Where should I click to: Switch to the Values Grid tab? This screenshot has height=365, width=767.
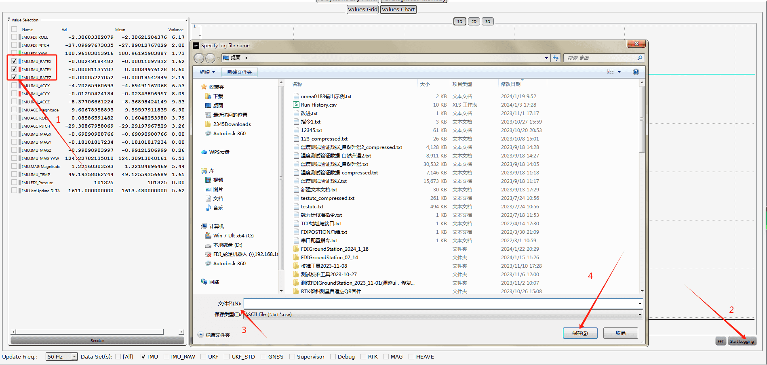362,9
